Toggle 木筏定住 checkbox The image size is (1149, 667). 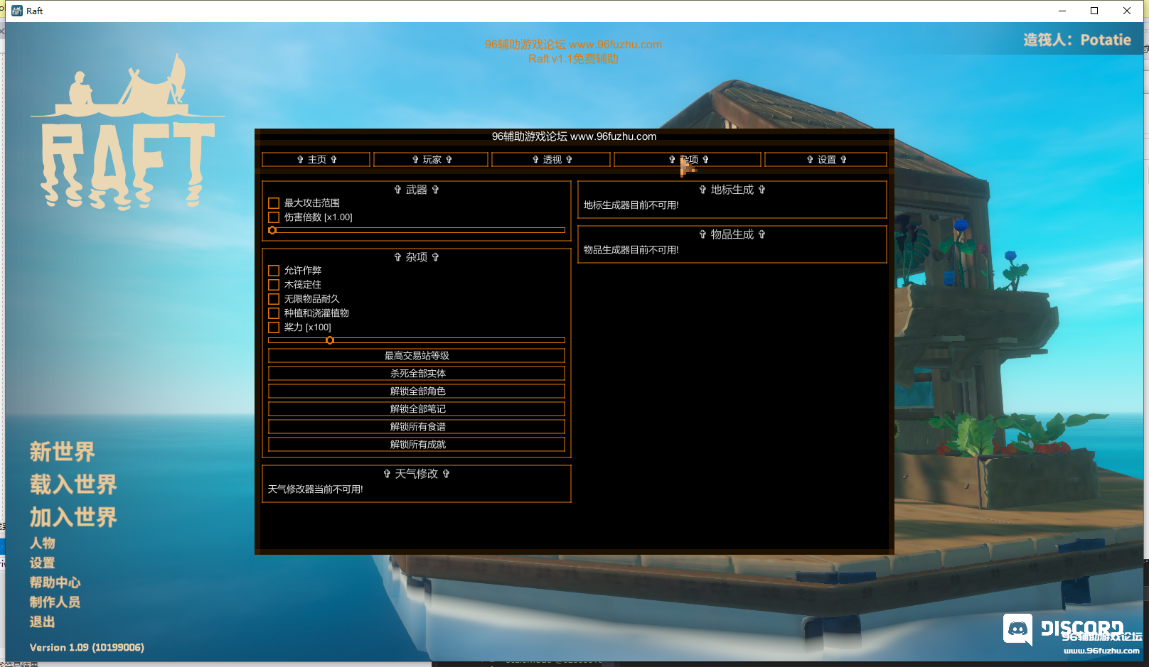[x=274, y=285]
